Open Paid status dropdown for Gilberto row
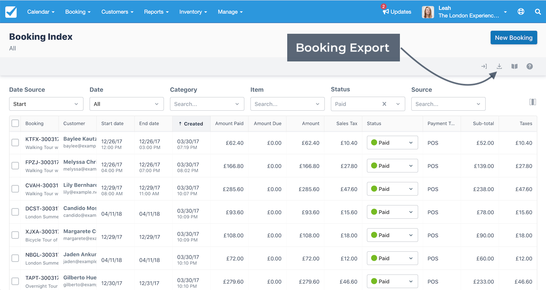546x290 pixels. point(392,281)
